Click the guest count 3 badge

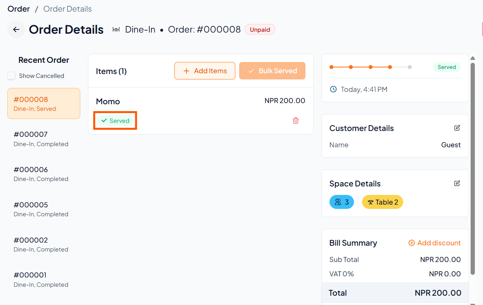pos(342,202)
